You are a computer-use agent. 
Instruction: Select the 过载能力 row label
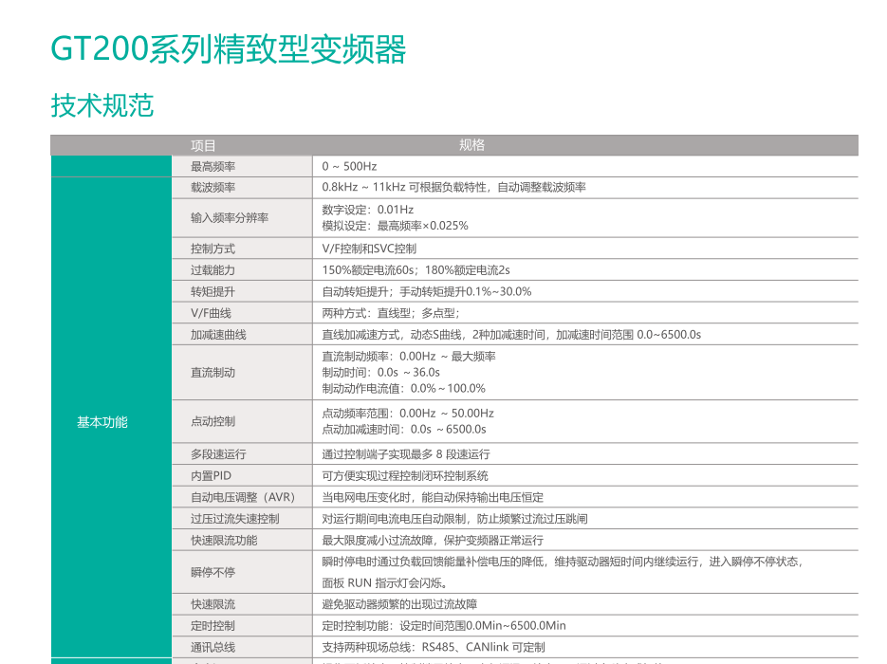click(213, 270)
